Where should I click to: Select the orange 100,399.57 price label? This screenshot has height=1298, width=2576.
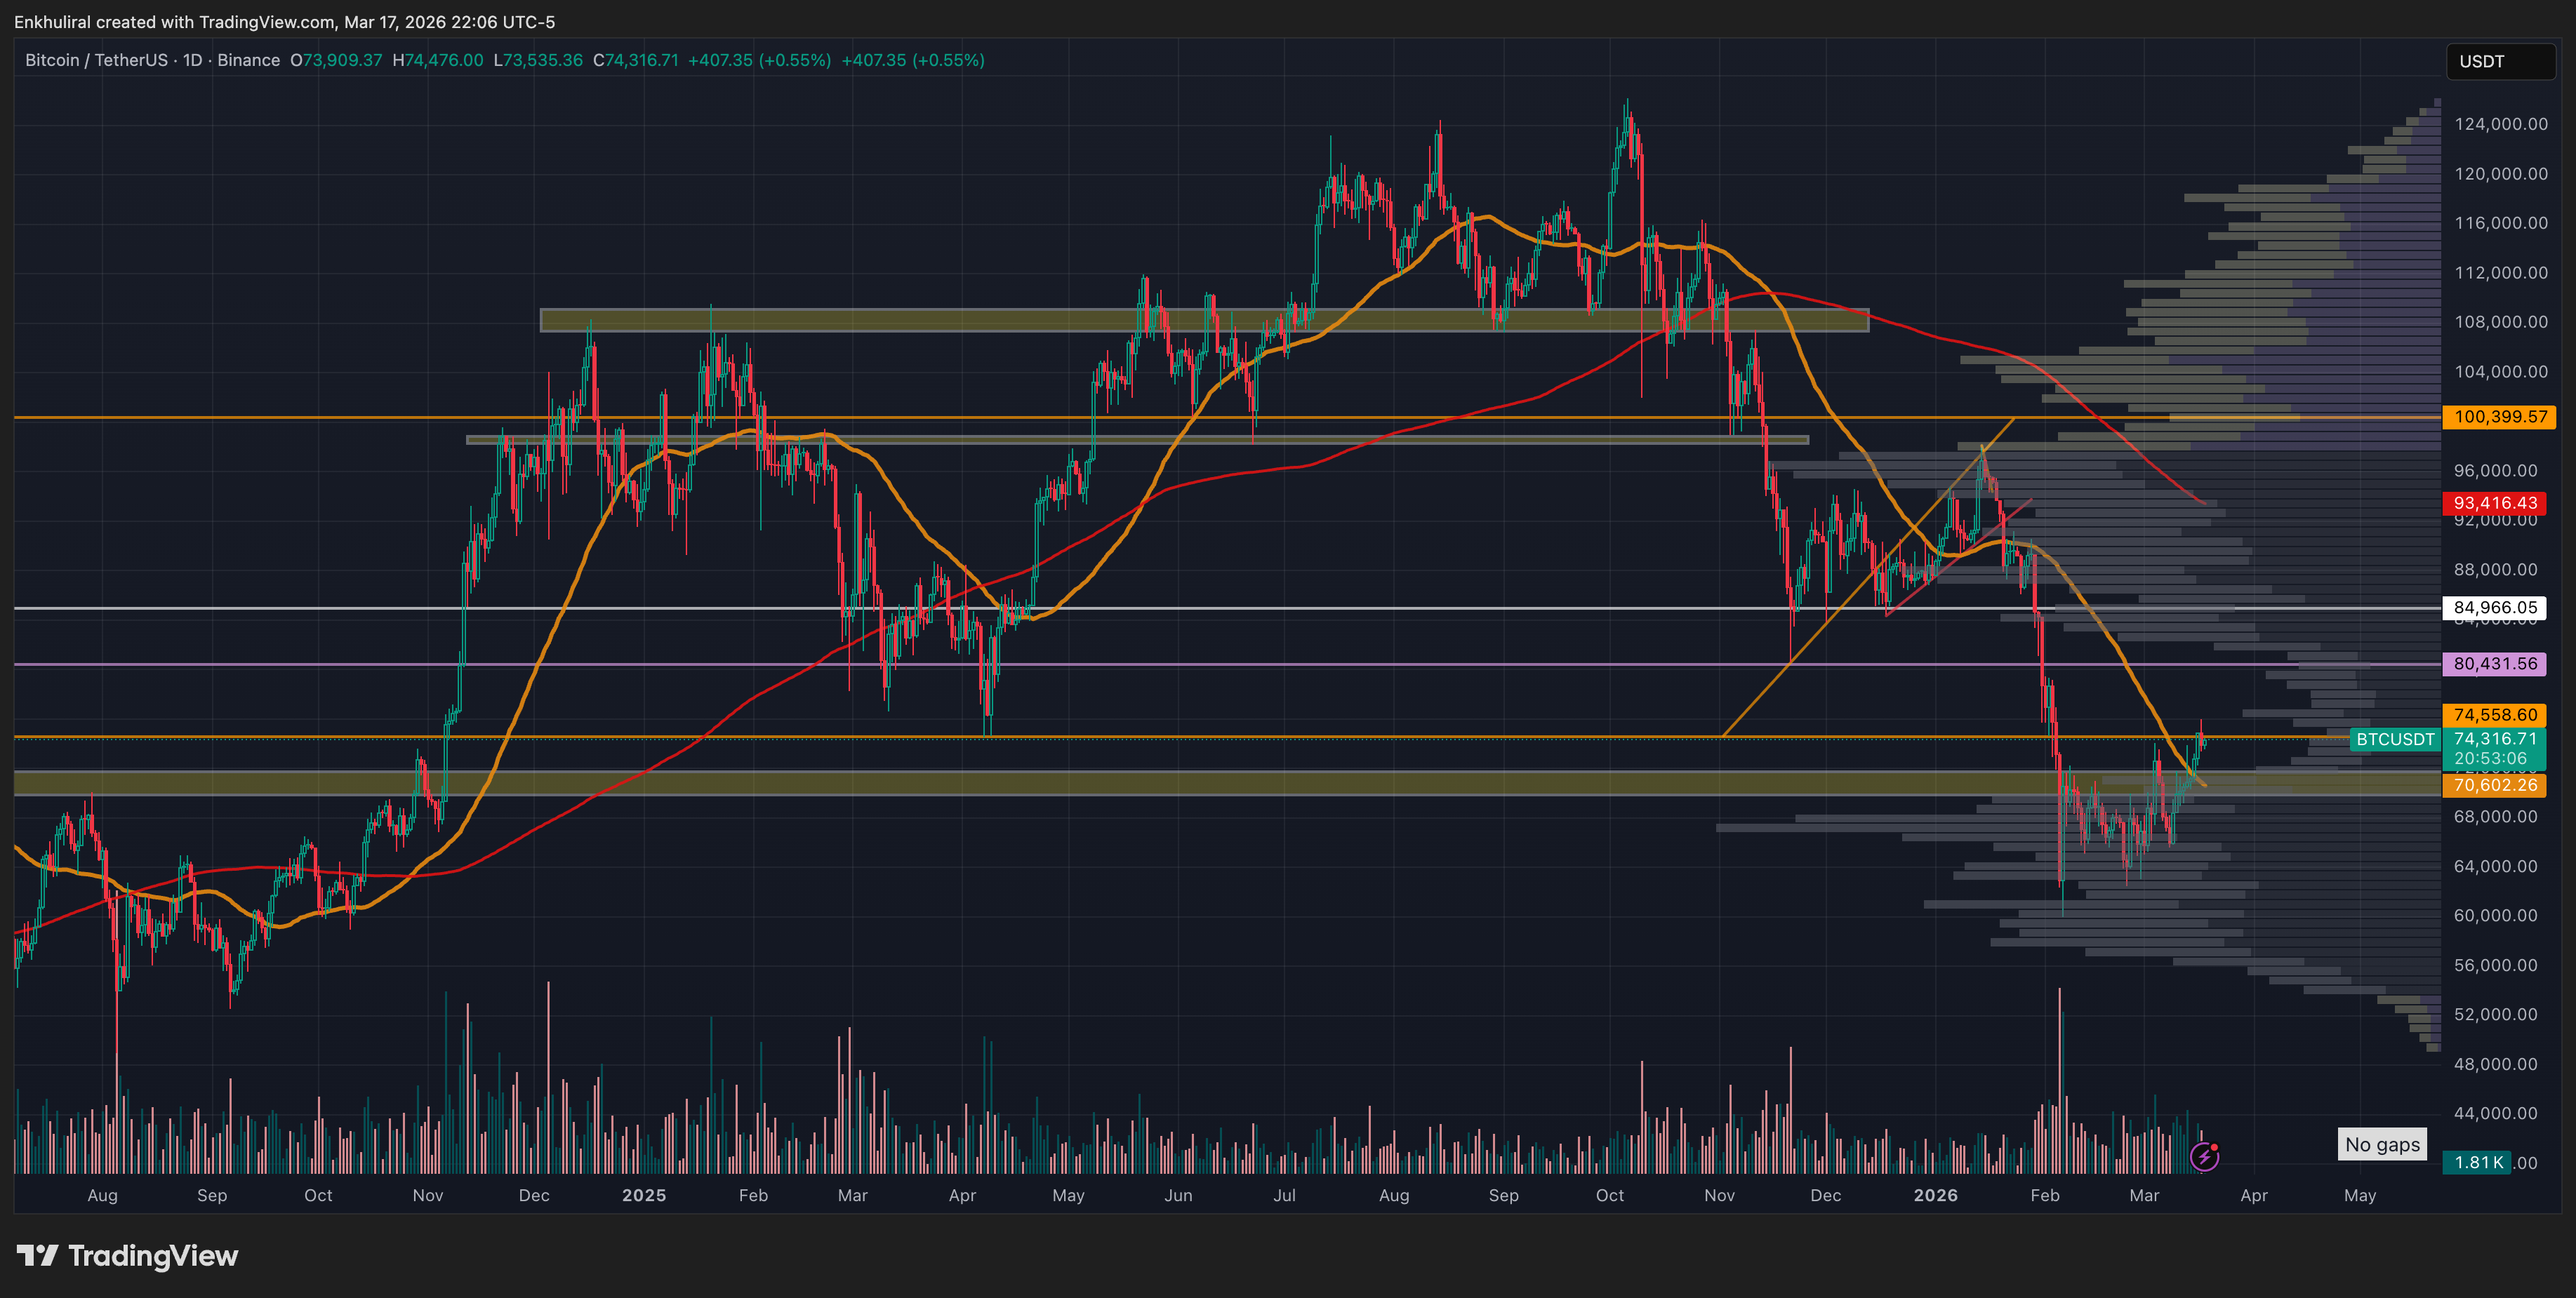tap(2498, 417)
